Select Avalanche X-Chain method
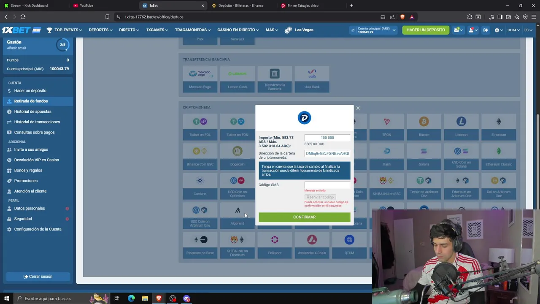 312,245
